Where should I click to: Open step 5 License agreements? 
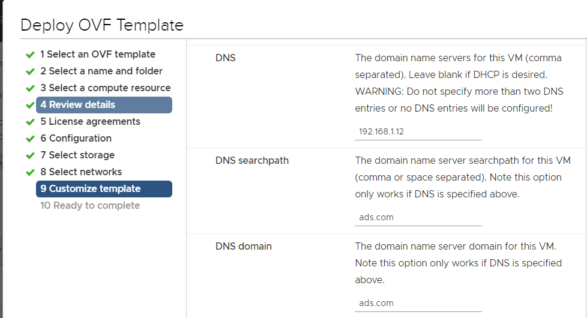coord(90,122)
